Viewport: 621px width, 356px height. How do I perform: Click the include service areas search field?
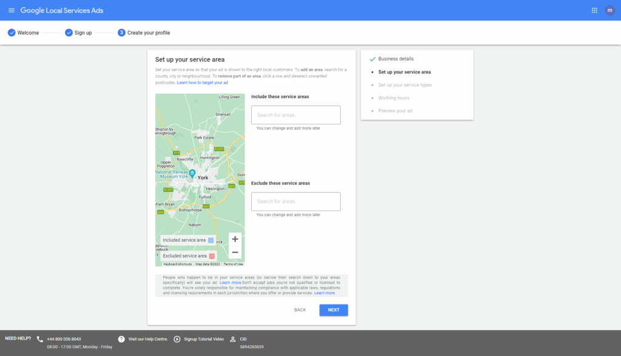(295, 115)
